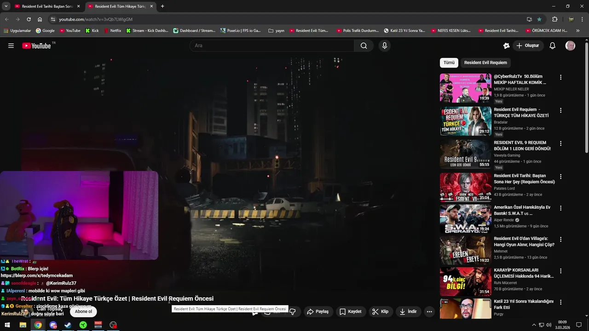Screen dimensions: 589x331
Task: Open Steam from the taskbar
Action: [x=68, y=325]
